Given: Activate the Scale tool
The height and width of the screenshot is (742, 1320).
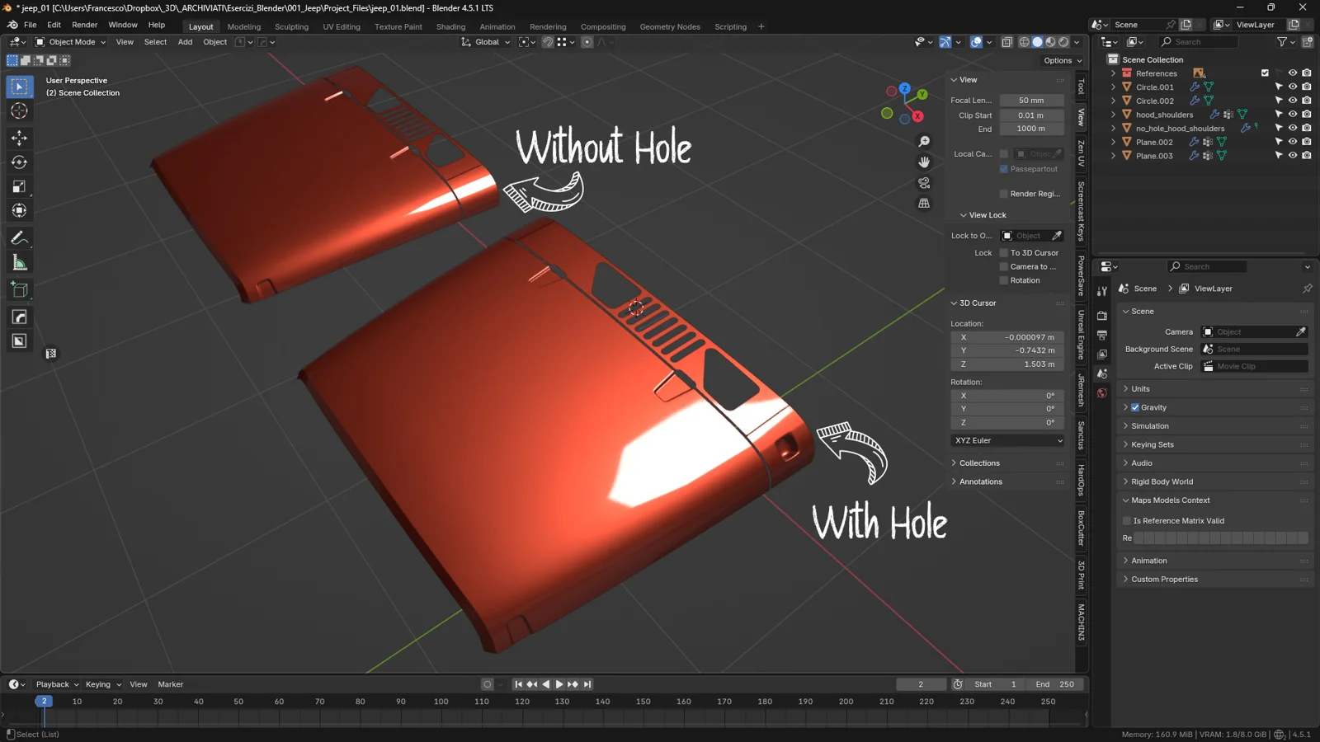Looking at the screenshot, I should point(19,187).
